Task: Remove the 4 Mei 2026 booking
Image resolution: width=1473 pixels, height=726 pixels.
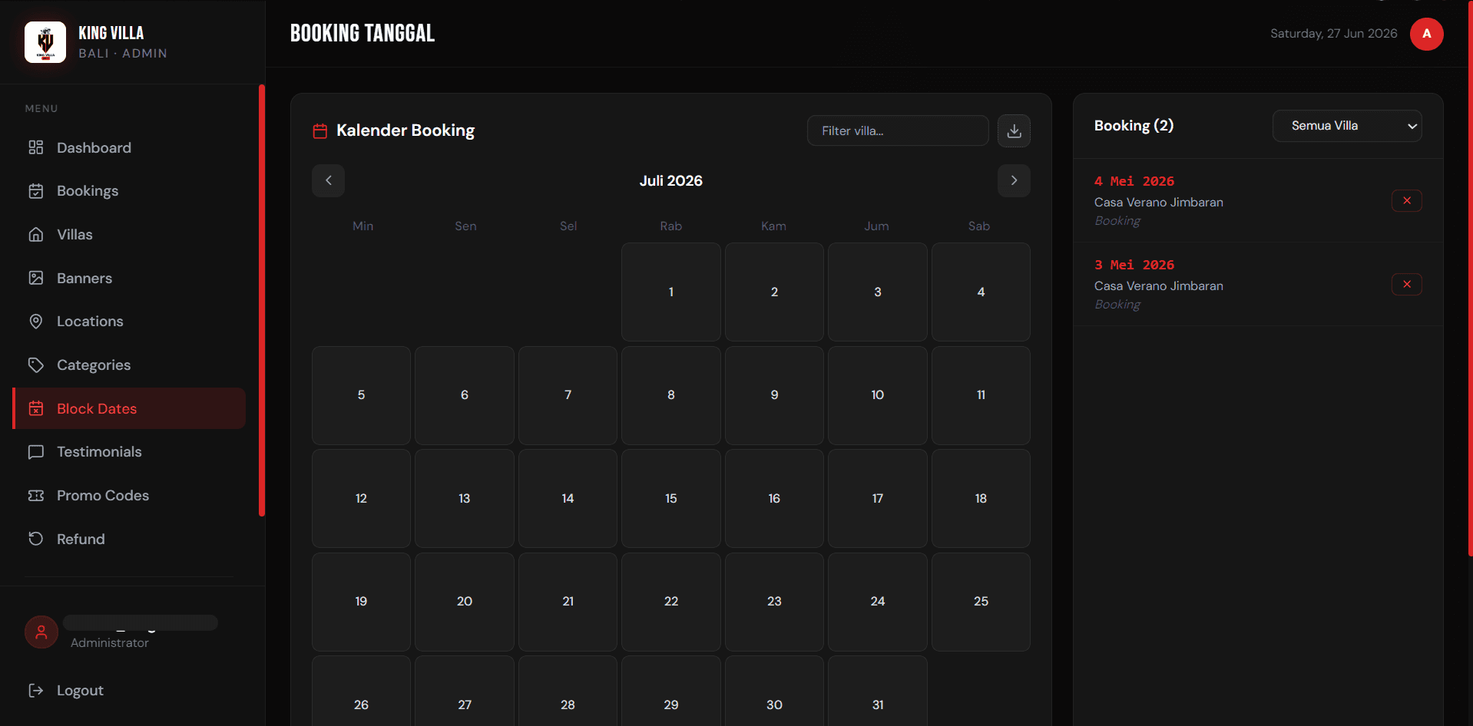Action: 1406,200
